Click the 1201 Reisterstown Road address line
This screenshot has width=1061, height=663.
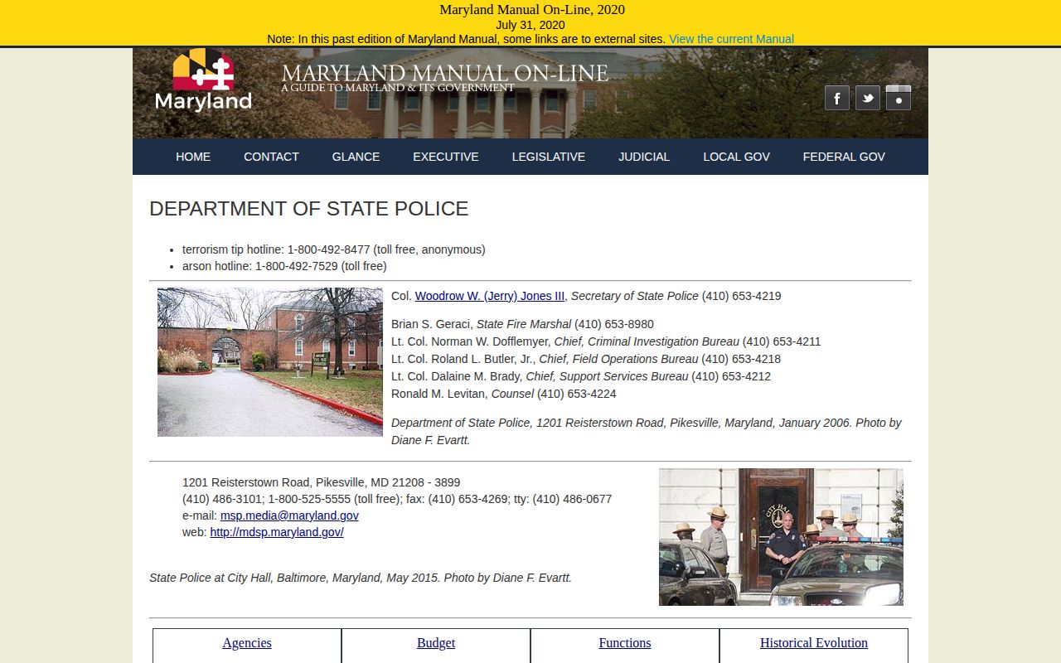321,482
